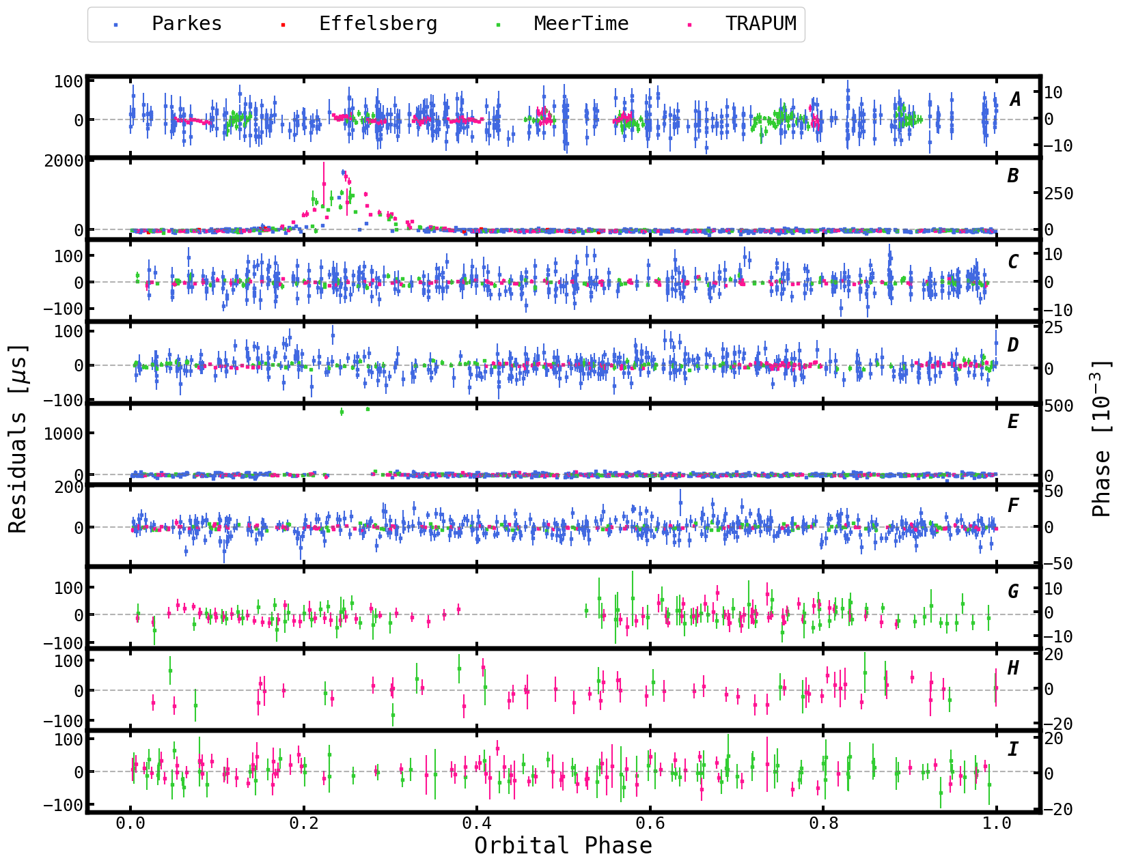Click the 2000 tick label in panel B

point(64,161)
